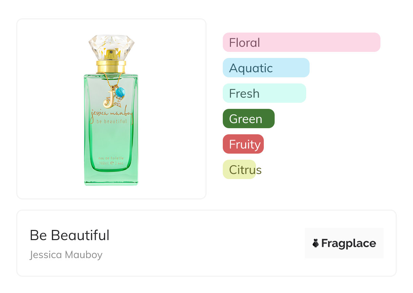This screenshot has width=413, height=293.
Task: Click the green perfume bottle image
Action: click(x=111, y=142)
